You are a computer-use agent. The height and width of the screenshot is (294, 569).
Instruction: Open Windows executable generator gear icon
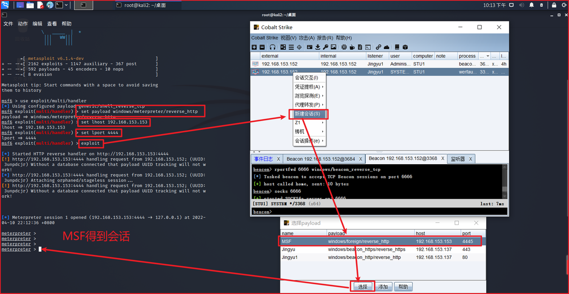344,47
